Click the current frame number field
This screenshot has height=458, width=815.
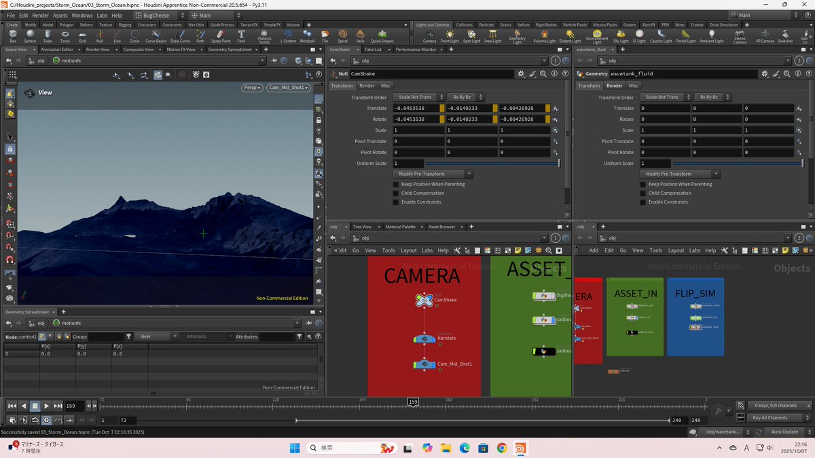[74, 406]
